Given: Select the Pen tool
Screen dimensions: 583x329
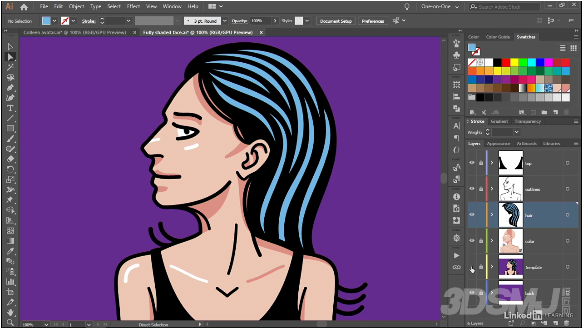Looking at the screenshot, I should [x=10, y=88].
